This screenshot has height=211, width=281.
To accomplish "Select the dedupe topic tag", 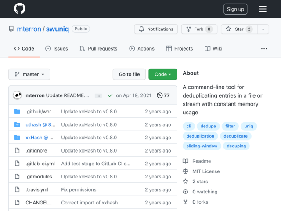I will pyautogui.click(x=208, y=126).
